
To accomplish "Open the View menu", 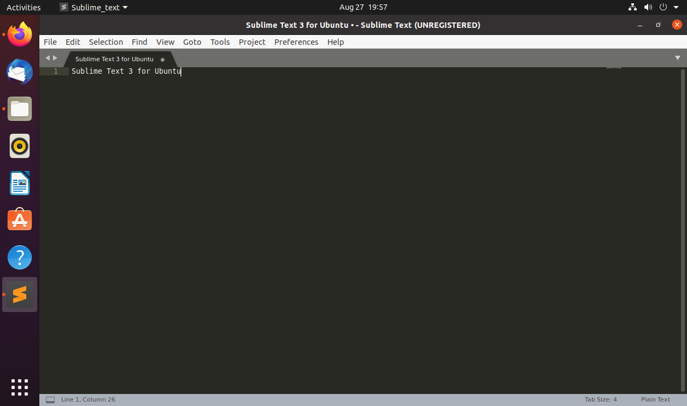I will click(165, 42).
